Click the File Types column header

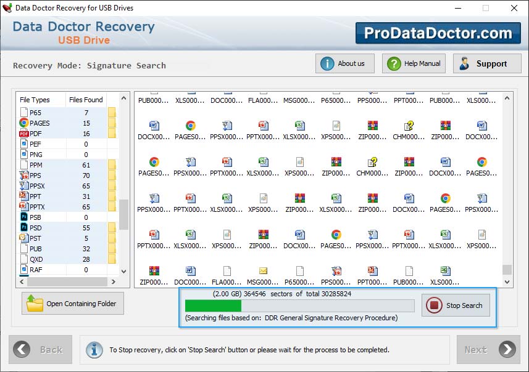pyautogui.click(x=35, y=100)
